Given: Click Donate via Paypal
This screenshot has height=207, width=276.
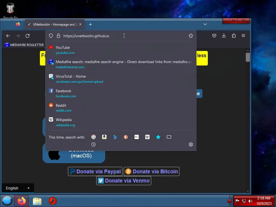Looking at the screenshot, I should pos(95,171).
